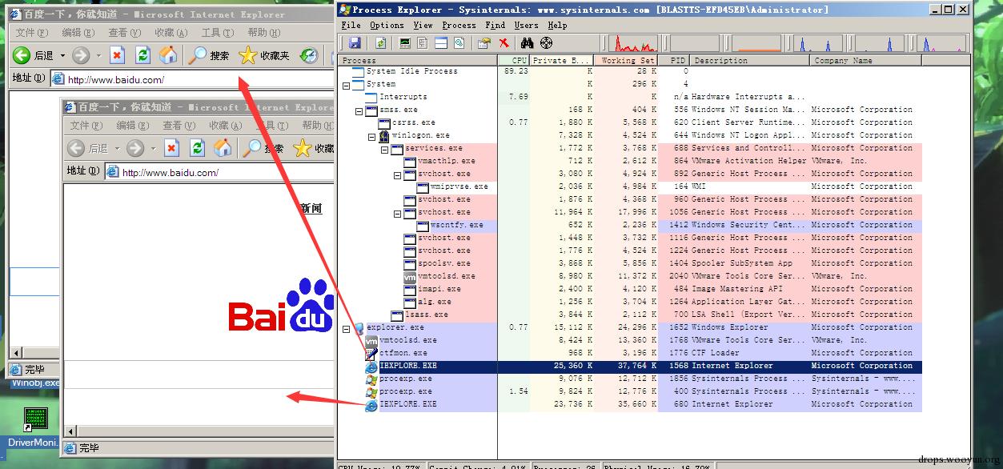Click the 新闻 link on the Baidu page
Viewport: 1003px width, 469px height.
(311, 208)
